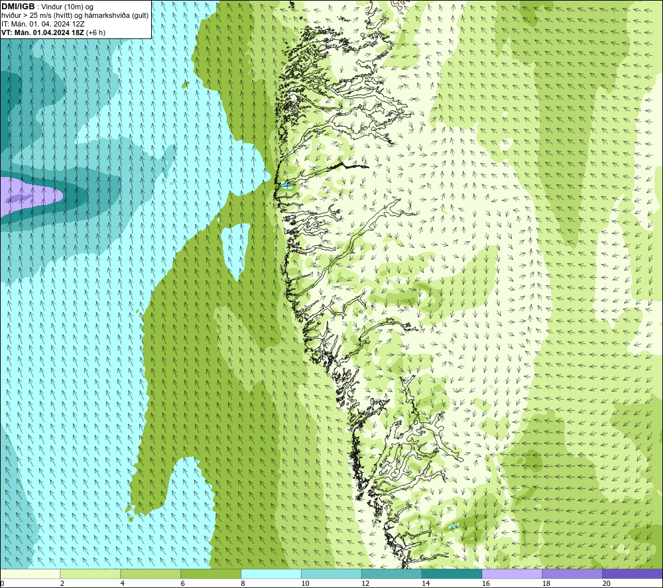Screen dimensions: 663x588
Task: Click the 'IT: Mán. 01. 04. 2024 12Z' line
Action: tap(42, 24)
